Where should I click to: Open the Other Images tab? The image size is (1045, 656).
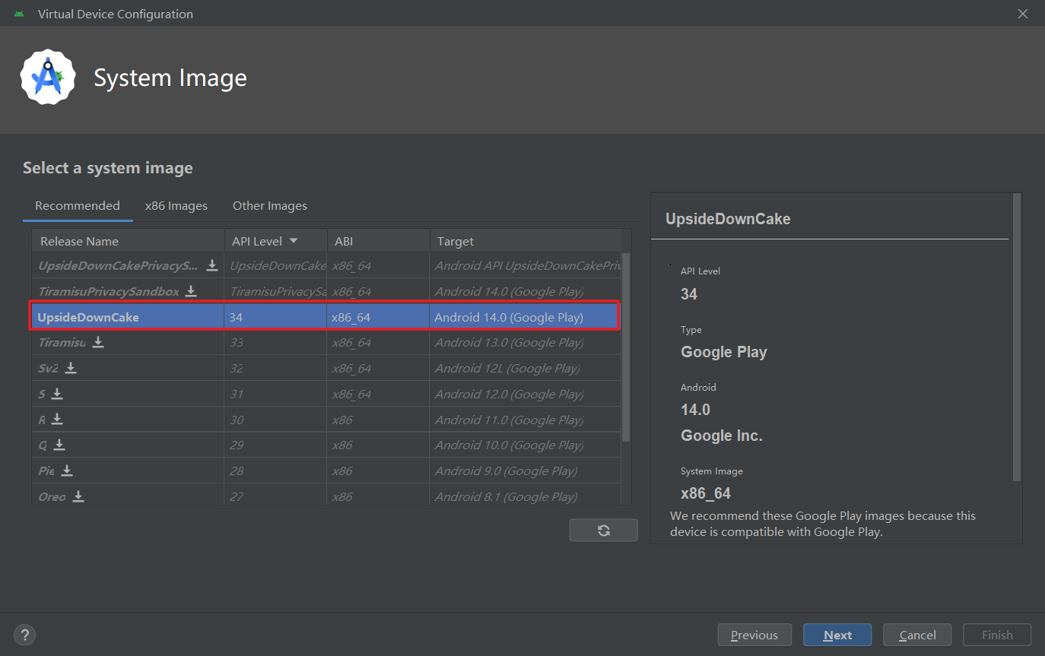coord(270,205)
